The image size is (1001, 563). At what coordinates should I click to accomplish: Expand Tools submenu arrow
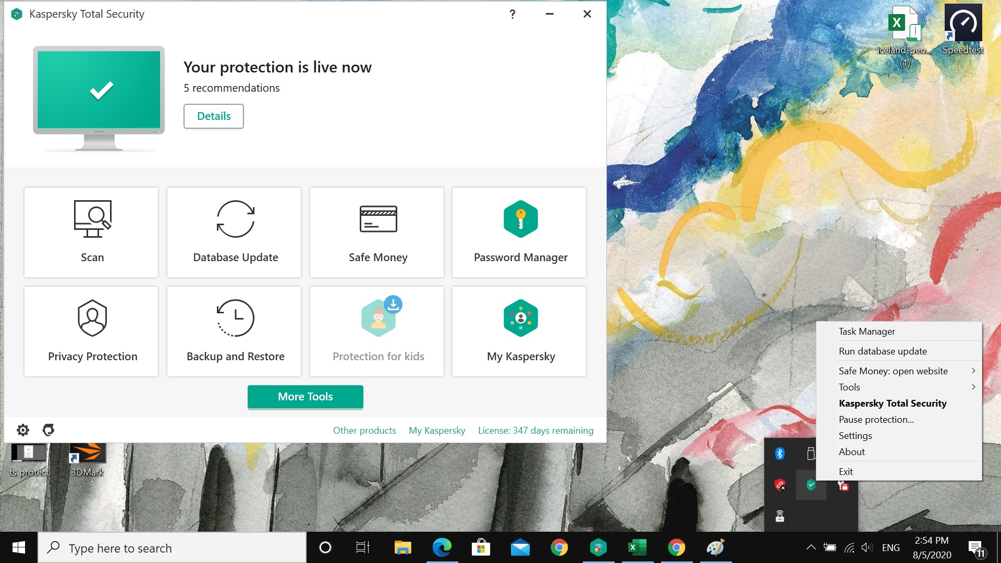pyautogui.click(x=974, y=386)
